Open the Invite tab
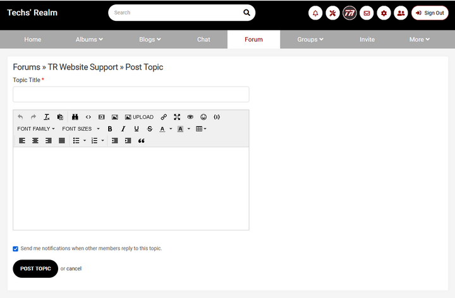The height and width of the screenshot is (298, 455). click(367, 39)
